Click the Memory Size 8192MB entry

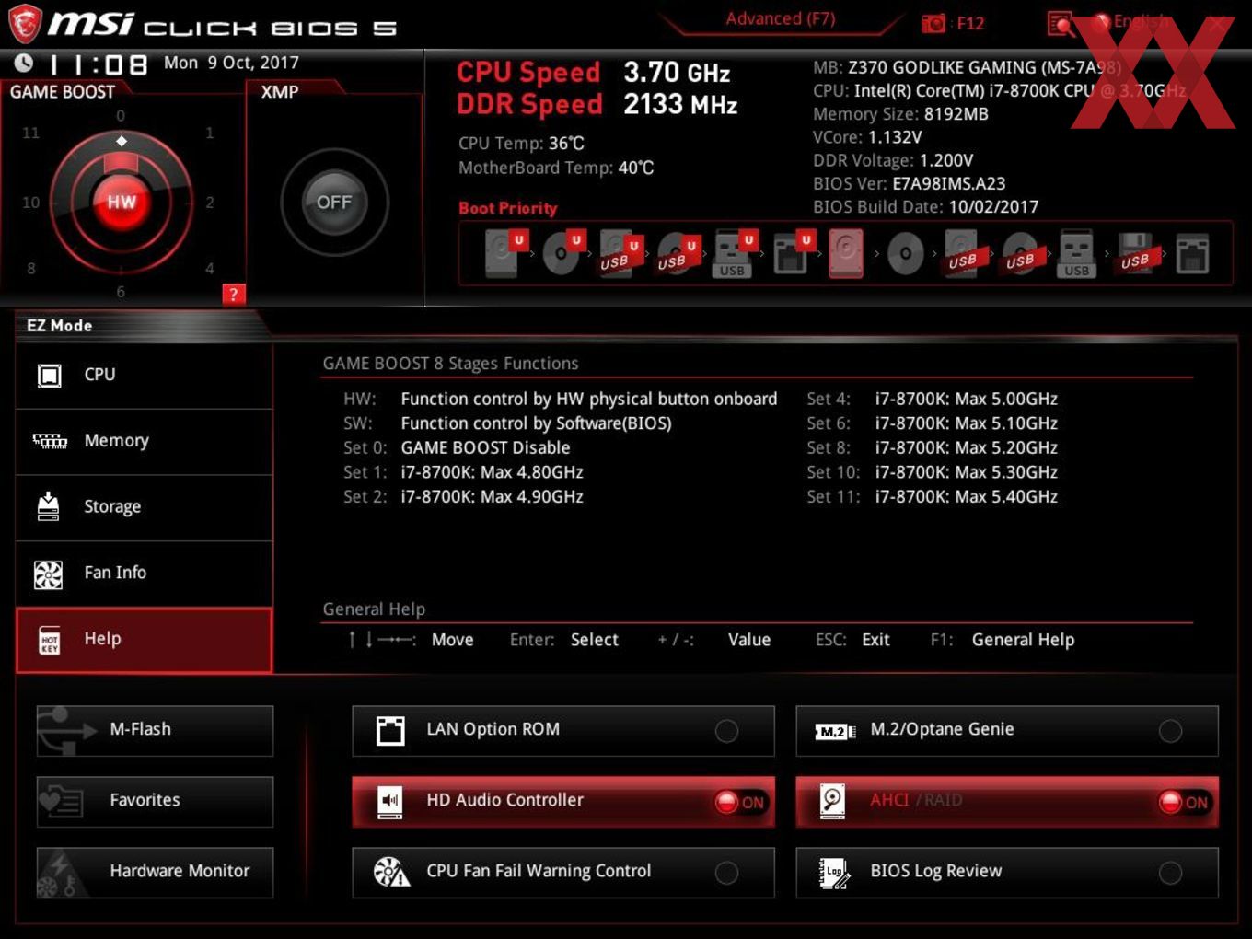pyautogui.click(x=900, y=114)
